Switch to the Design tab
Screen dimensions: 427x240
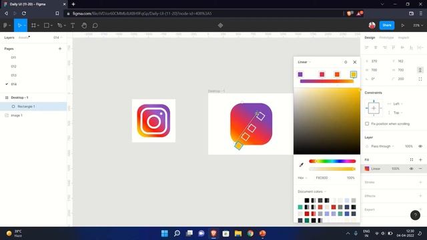coord(370,37)
